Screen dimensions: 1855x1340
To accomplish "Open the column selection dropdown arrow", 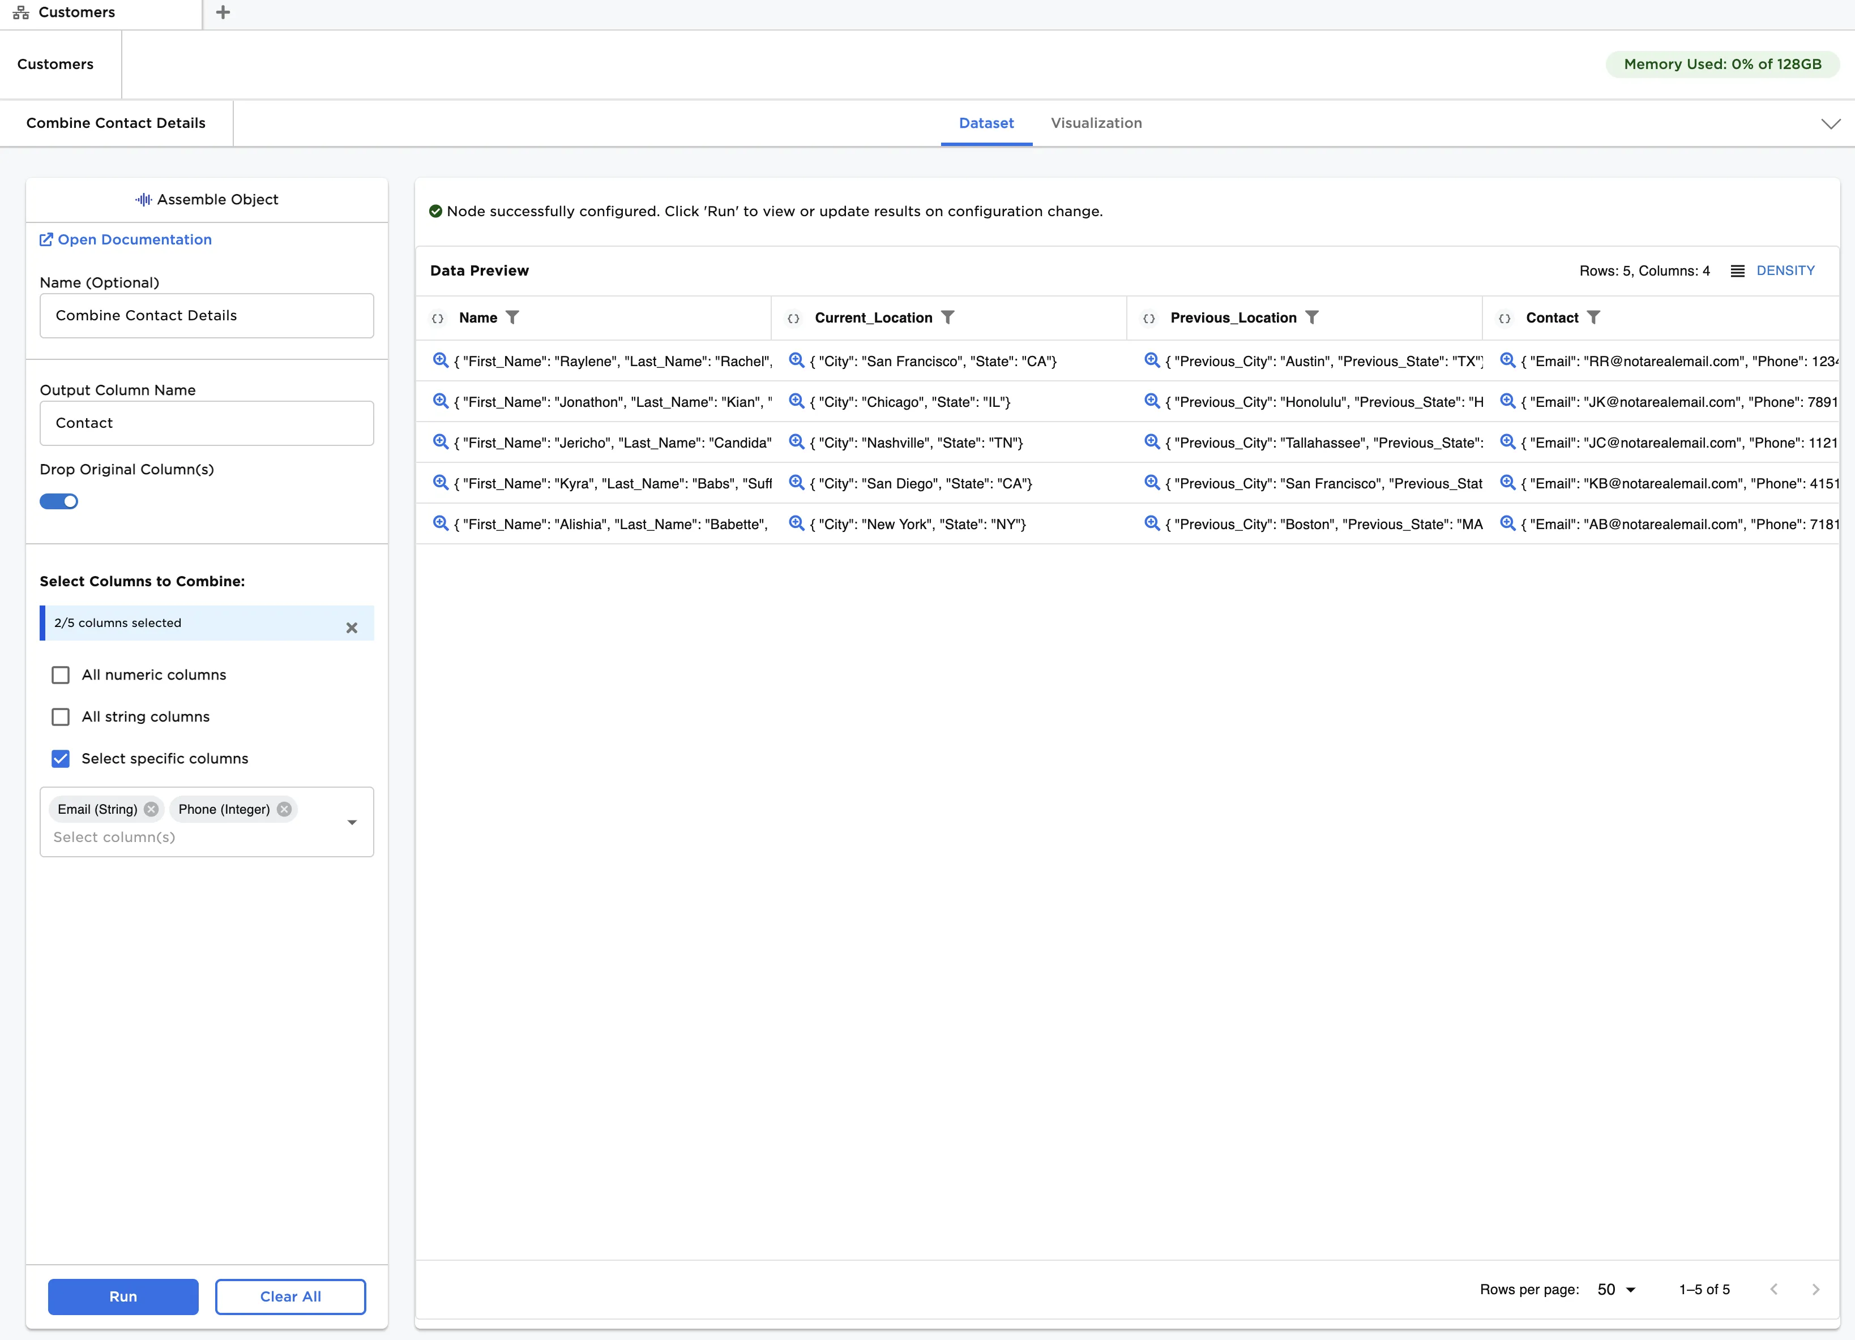I will coord(352,822).
